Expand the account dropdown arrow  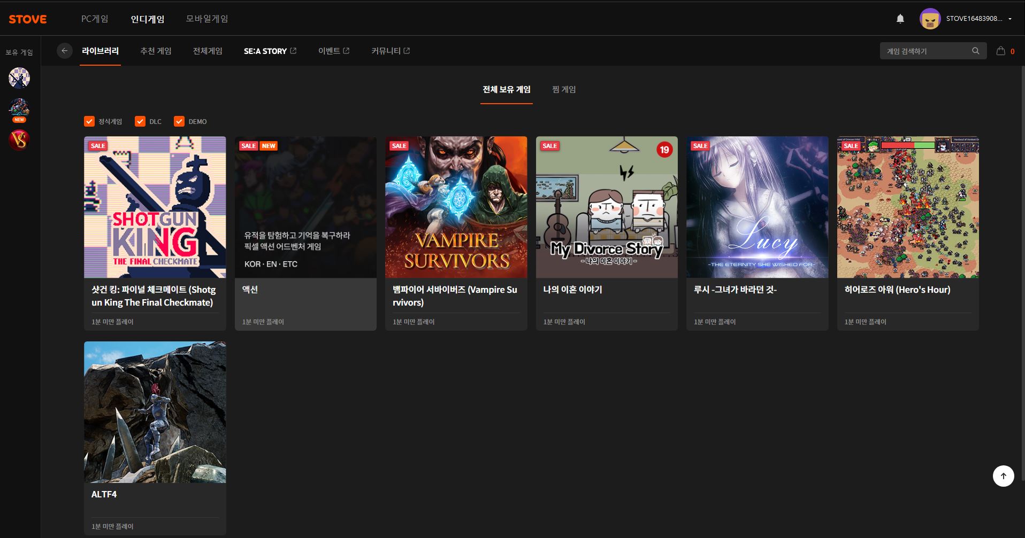[1010, 19]
